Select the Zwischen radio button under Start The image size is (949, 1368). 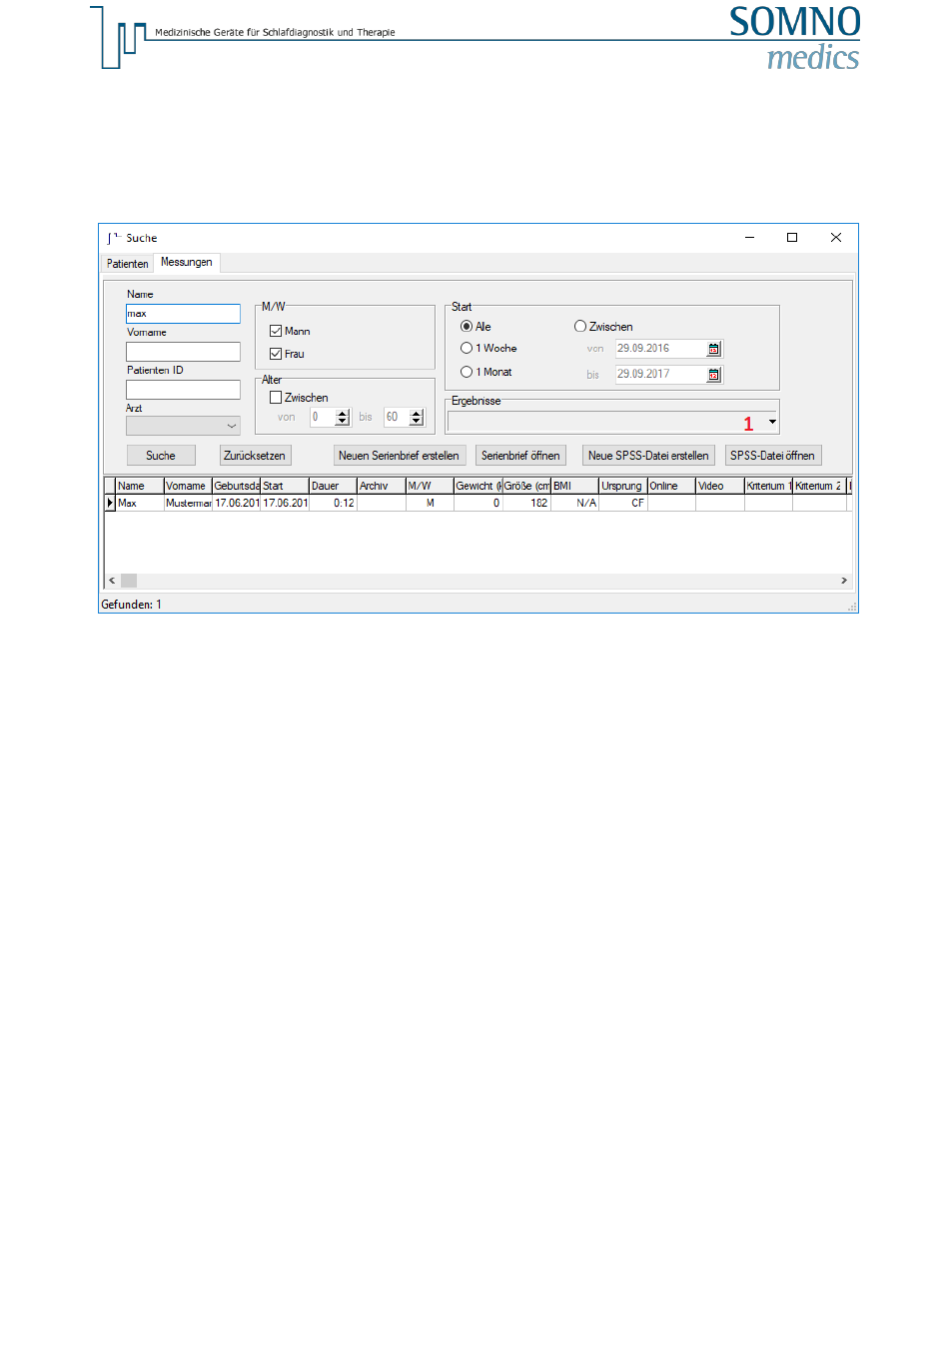point(580,327)
